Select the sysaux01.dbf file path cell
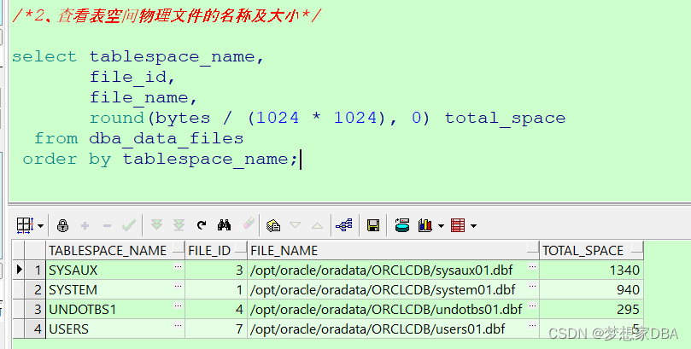 (x=393, y=270)
